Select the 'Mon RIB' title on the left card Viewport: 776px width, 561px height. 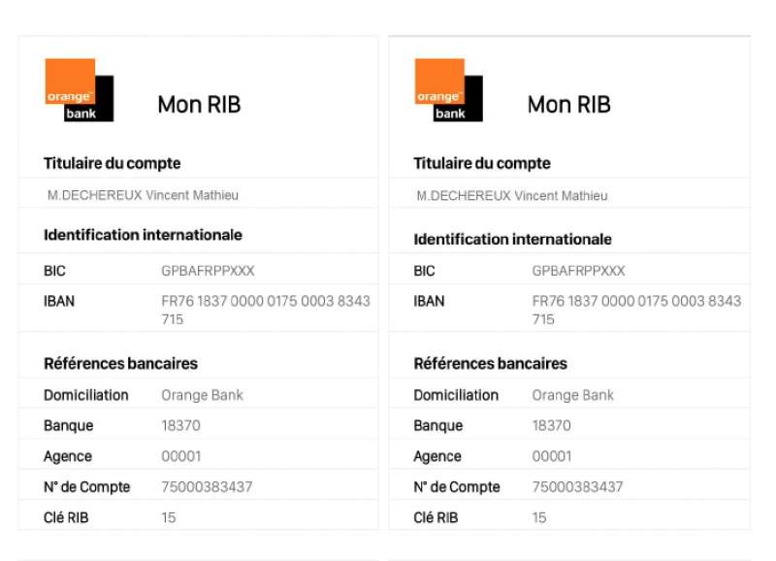(199, 105)
